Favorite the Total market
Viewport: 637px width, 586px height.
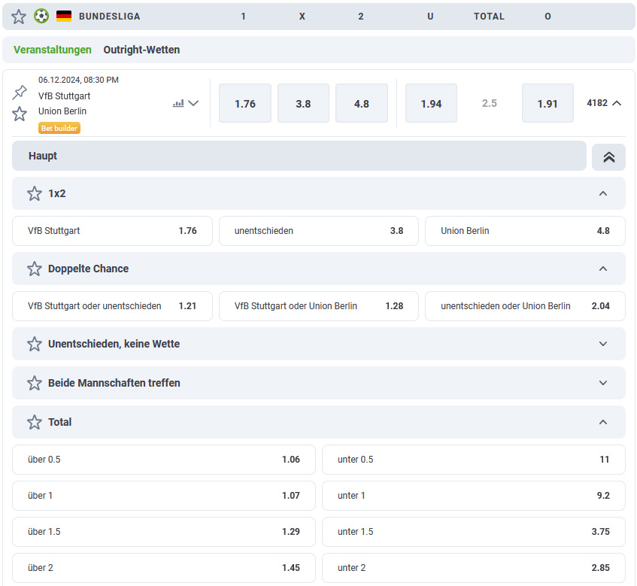pos(35,422)
